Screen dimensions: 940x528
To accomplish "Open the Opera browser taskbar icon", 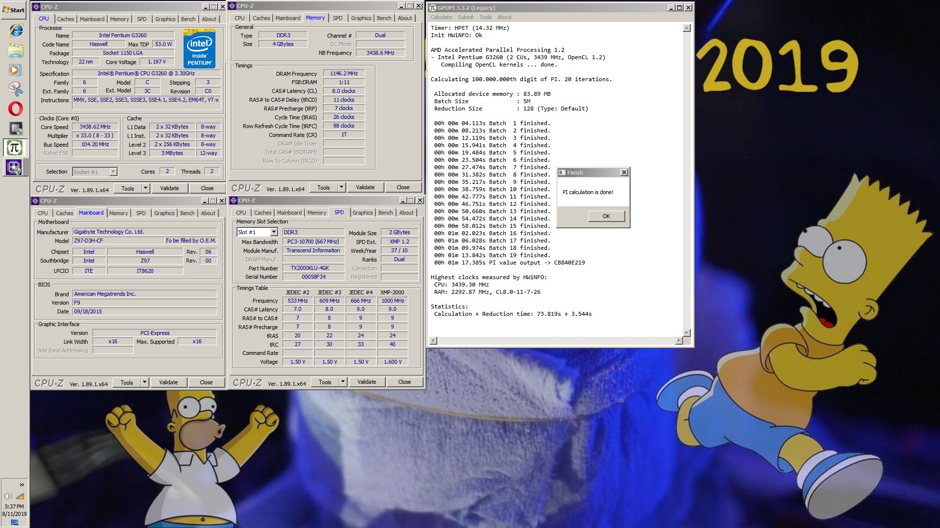I will pyautogui.click(x=16, y=108).
